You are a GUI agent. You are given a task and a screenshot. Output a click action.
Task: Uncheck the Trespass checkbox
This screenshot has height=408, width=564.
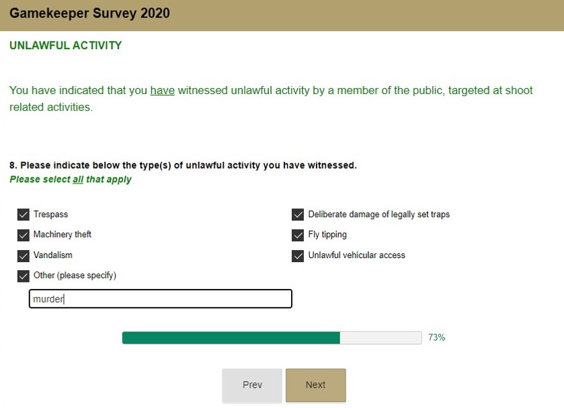(x=23, y=214)
